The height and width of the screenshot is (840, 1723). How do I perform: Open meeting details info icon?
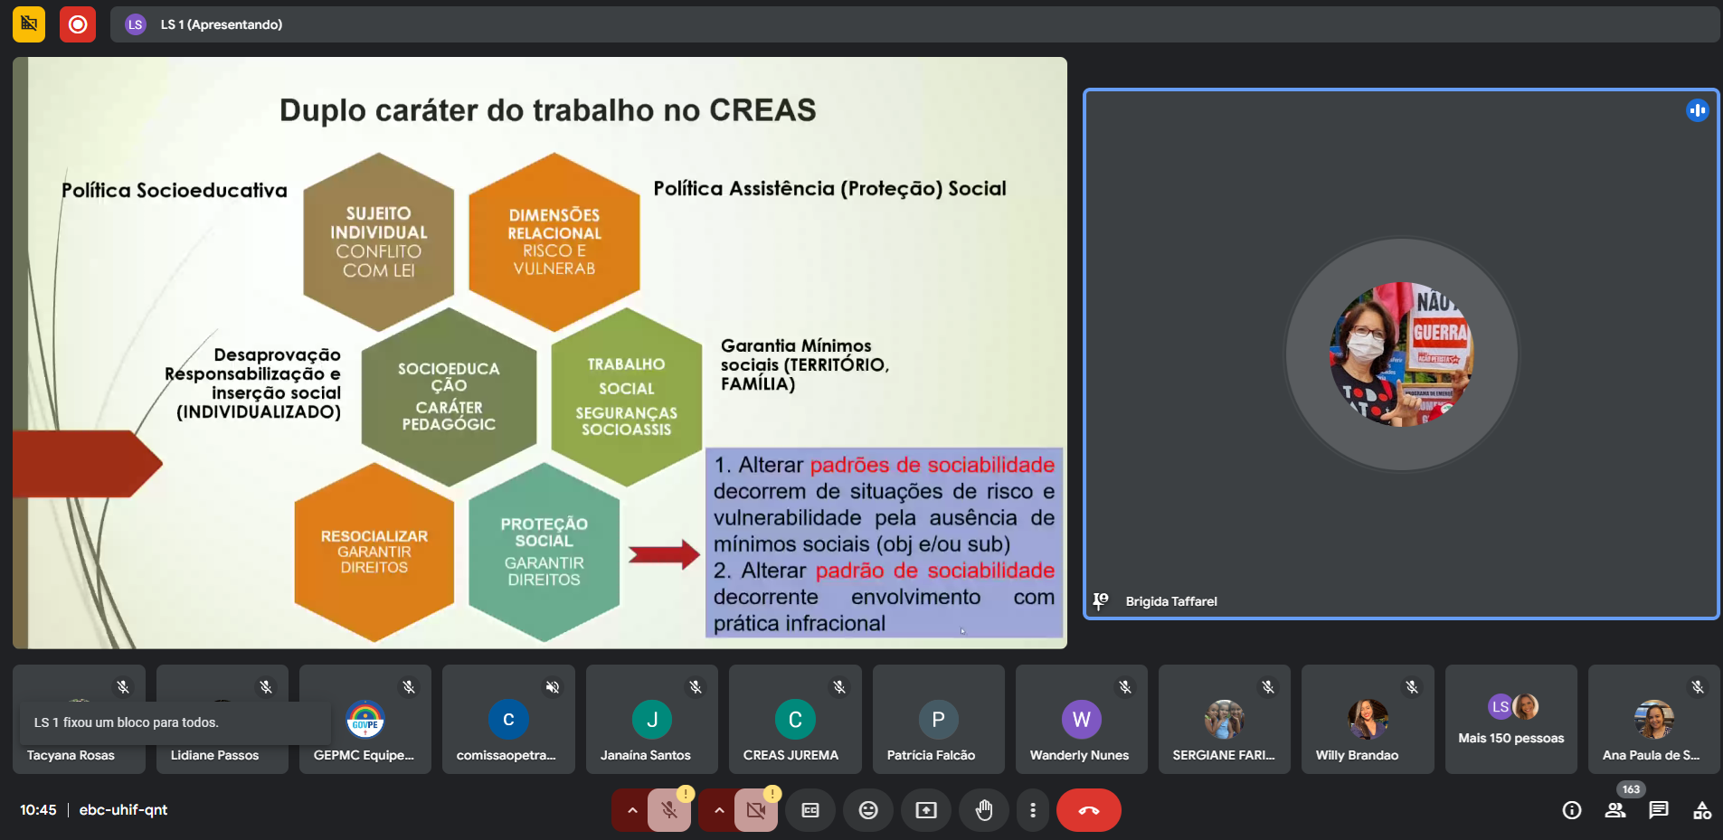(1572, 810)
